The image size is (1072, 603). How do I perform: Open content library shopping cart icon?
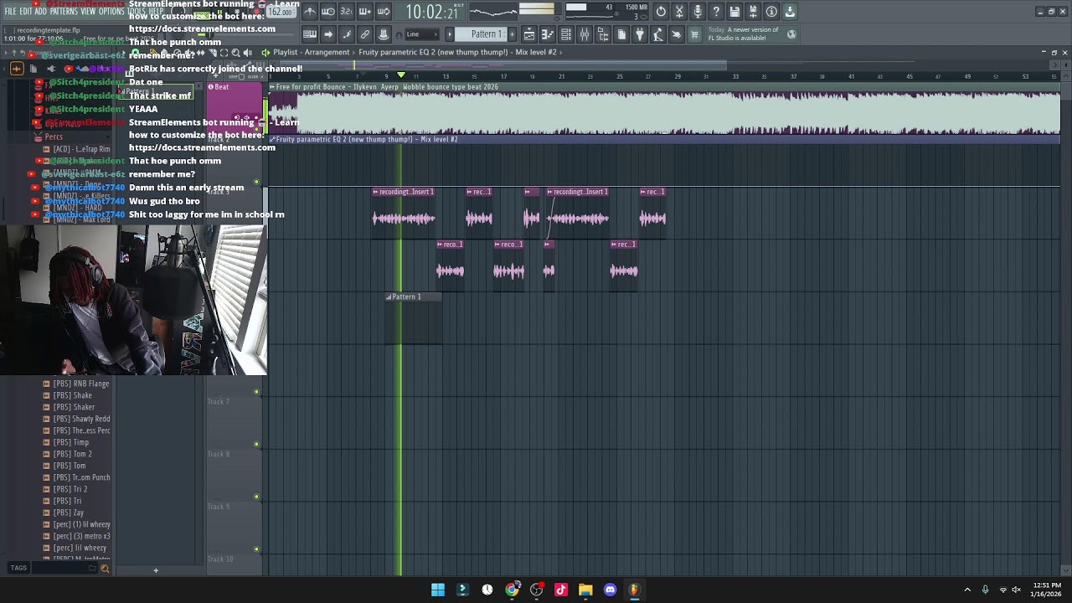coord(694,34)
